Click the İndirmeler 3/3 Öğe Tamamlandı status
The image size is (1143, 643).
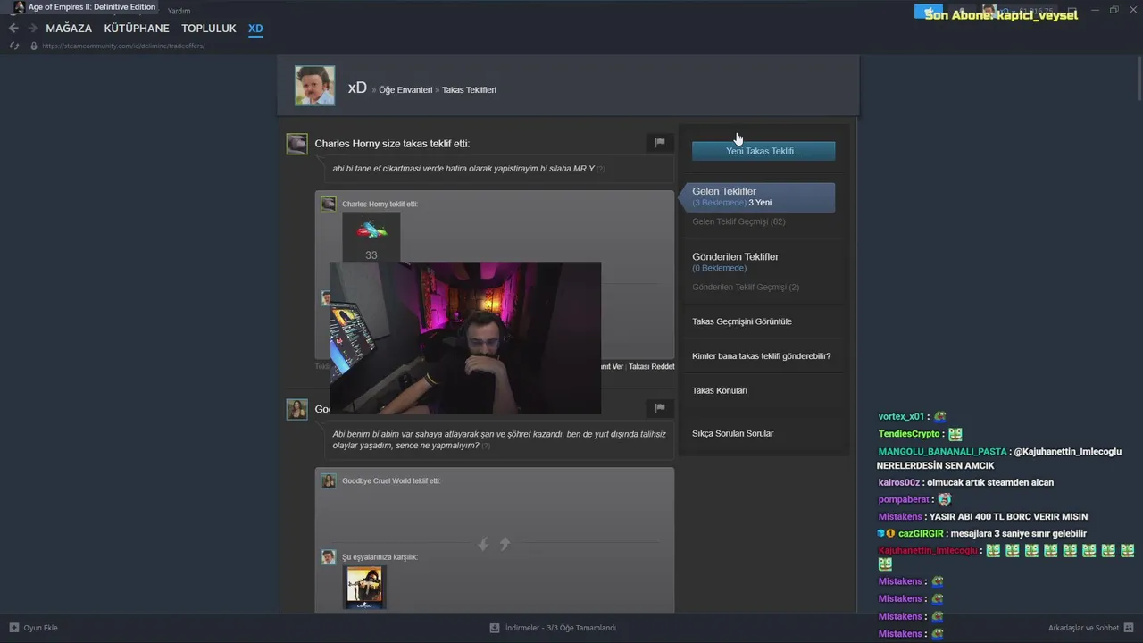(561, 628)
